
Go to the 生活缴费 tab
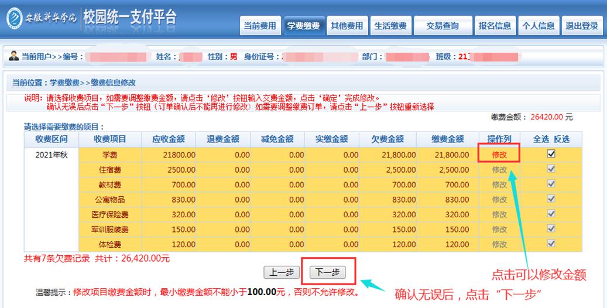pyautogui.click(x=392, y=26)
